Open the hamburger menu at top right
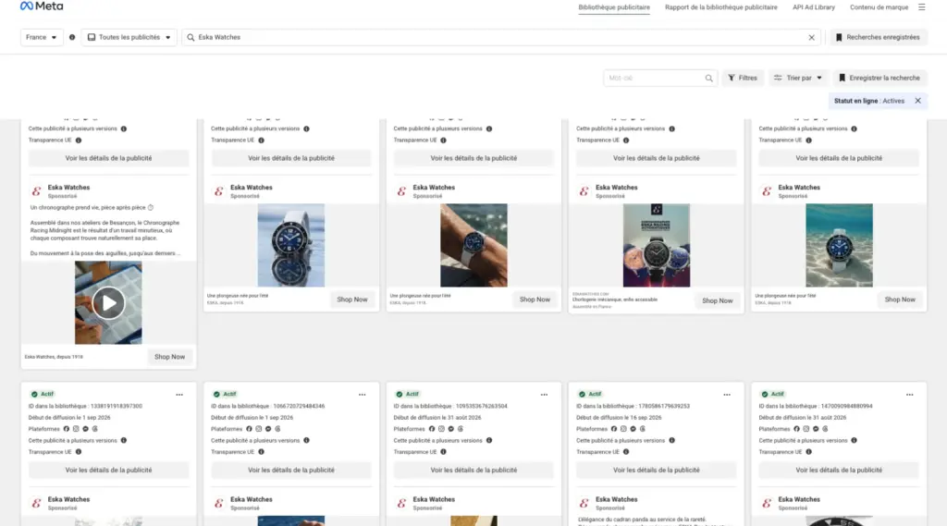 point(922,7)
